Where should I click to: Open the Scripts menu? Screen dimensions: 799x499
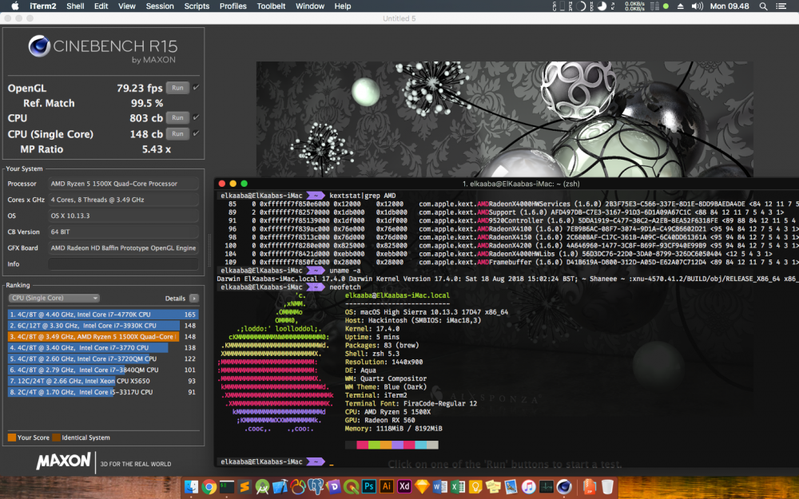[x=197, y=6]
